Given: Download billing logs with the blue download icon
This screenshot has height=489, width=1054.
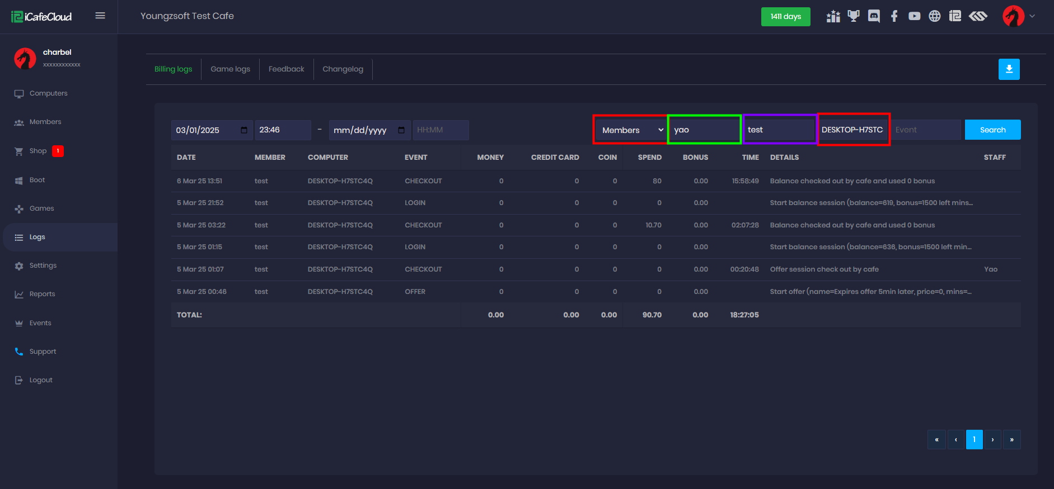Looking at the screenshot, I should (1009, 69).
